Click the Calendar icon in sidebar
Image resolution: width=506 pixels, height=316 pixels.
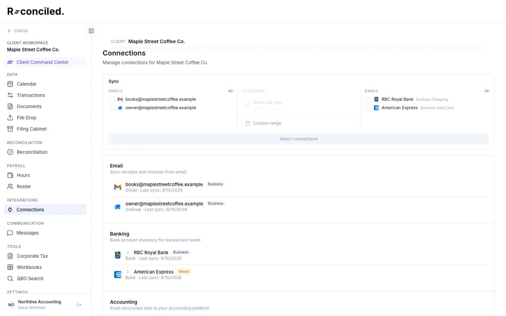point(10,84)
